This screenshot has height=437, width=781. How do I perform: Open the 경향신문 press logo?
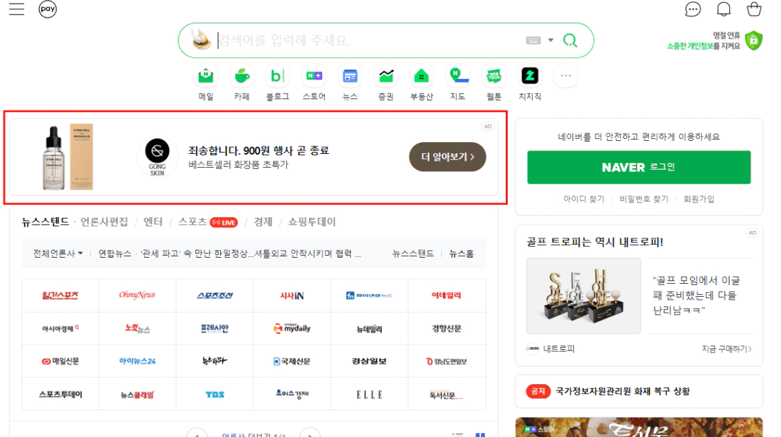(447, 328)
